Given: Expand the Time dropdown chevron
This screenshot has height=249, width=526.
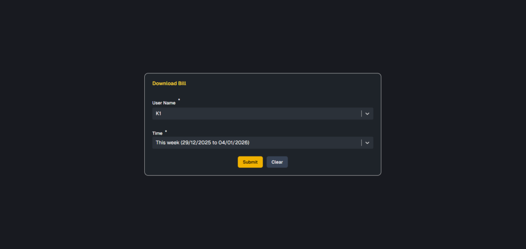Looking at the screenshot, I should point(367,143).
